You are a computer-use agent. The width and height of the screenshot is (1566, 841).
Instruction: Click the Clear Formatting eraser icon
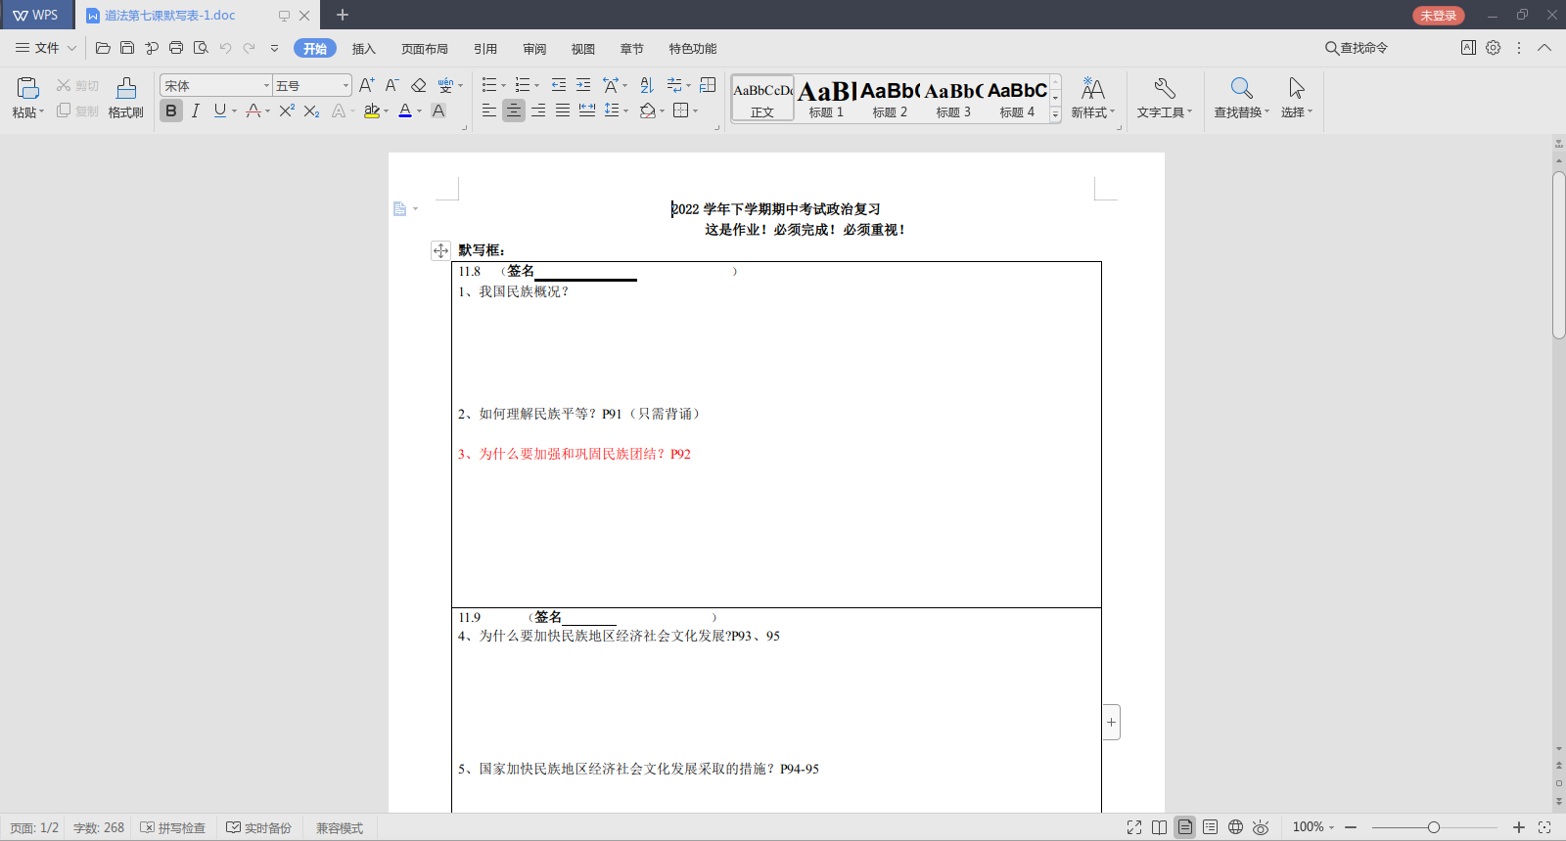click(x=419, y=86)
